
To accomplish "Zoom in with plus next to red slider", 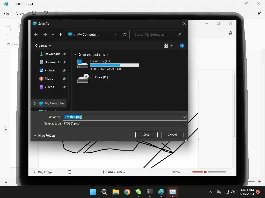I will 231,172.
